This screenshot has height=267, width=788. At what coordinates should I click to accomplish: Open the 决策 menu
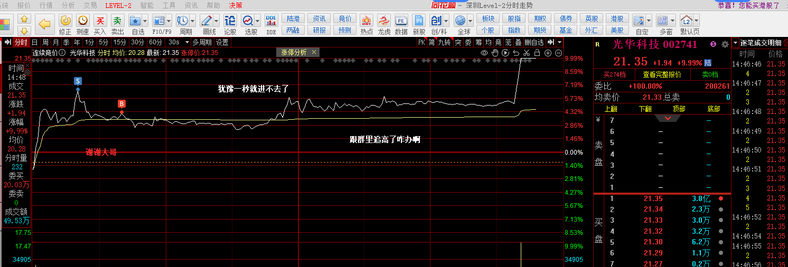click(x=236, y=5)
